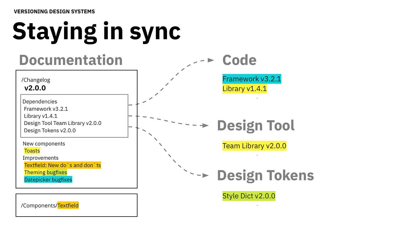This screenshot has height=227, width=406.
Task: Select Team Library v2.0.0 under Design Tool
Action: point(254,146)
